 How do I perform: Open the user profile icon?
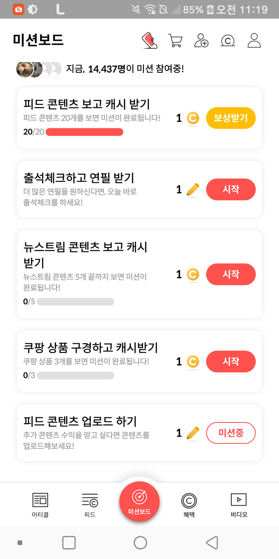coord(254,41)
